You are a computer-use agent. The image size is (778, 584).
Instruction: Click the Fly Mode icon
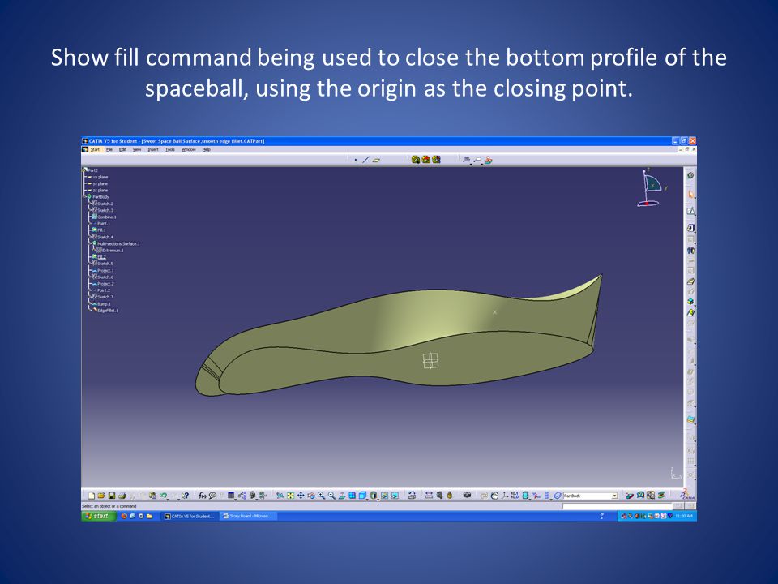coord(280,496)
